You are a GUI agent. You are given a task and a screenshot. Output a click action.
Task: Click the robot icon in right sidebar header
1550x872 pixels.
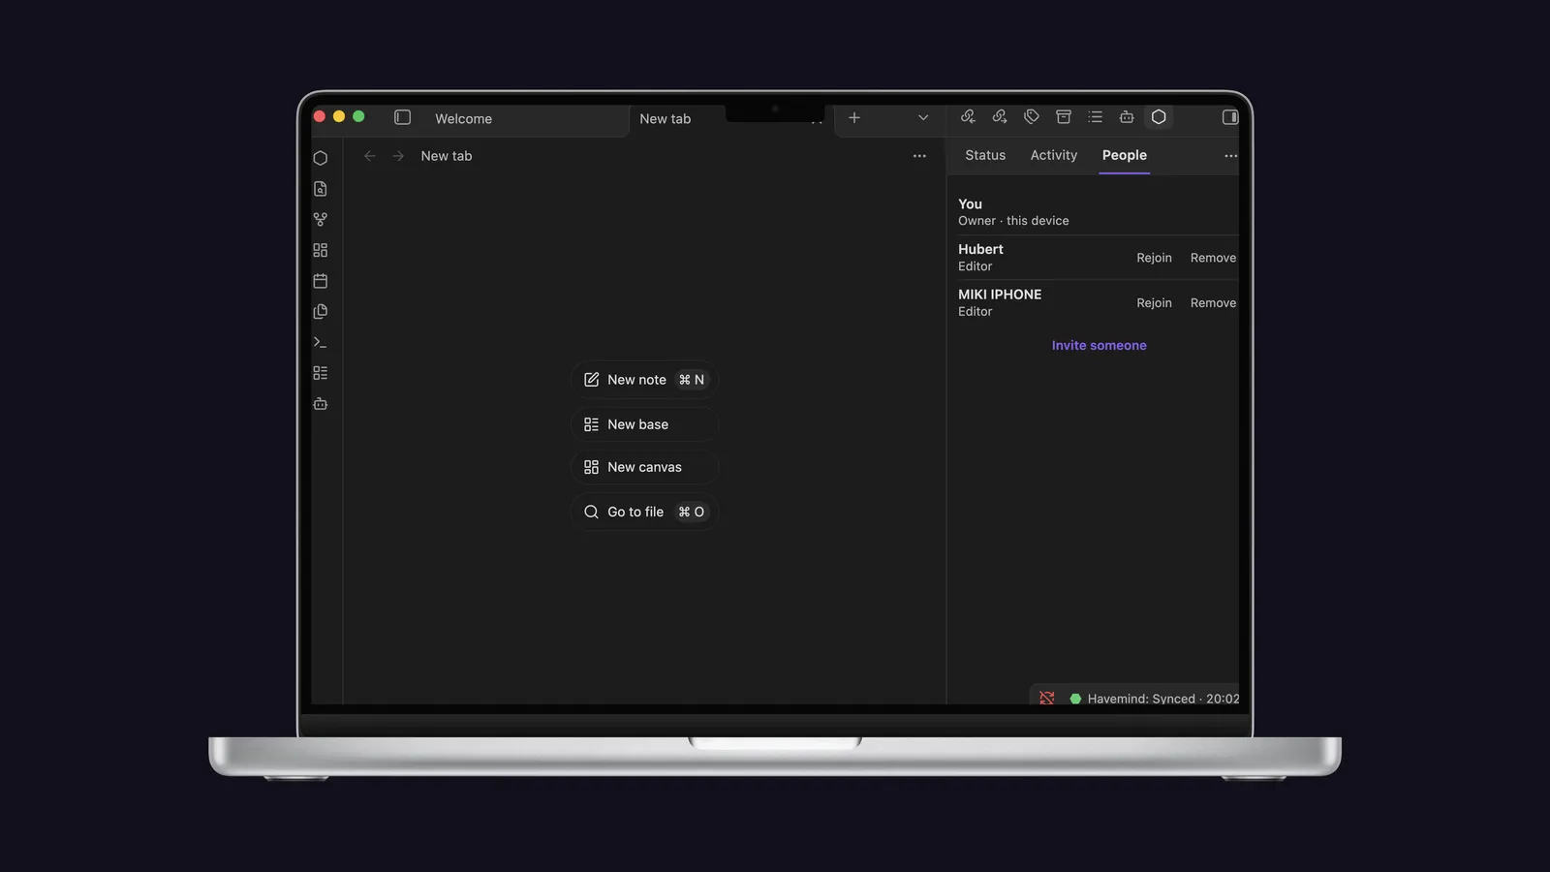(1127, 117)
